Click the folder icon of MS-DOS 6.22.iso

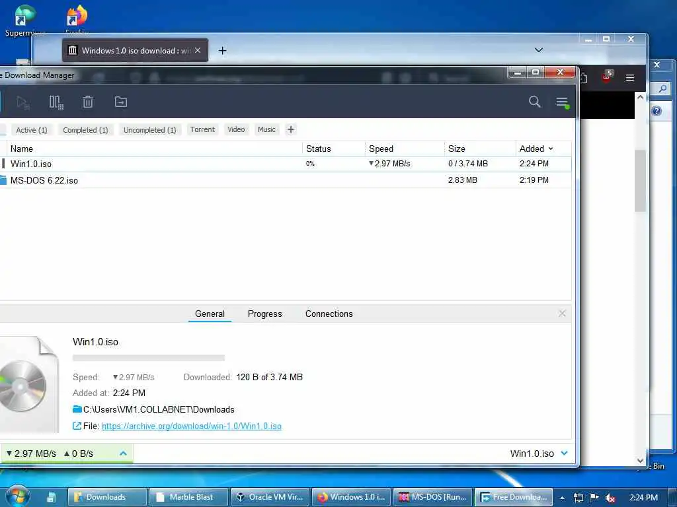coord(3,180)
